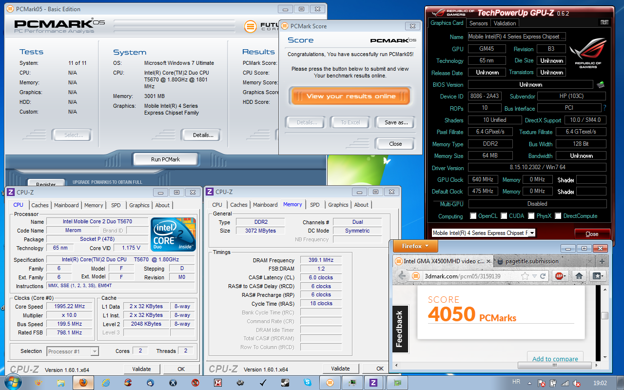The height and width of the screenshot is (390, 624).
Task: Open Skype from the taskbar
Action: coord(307,383)
